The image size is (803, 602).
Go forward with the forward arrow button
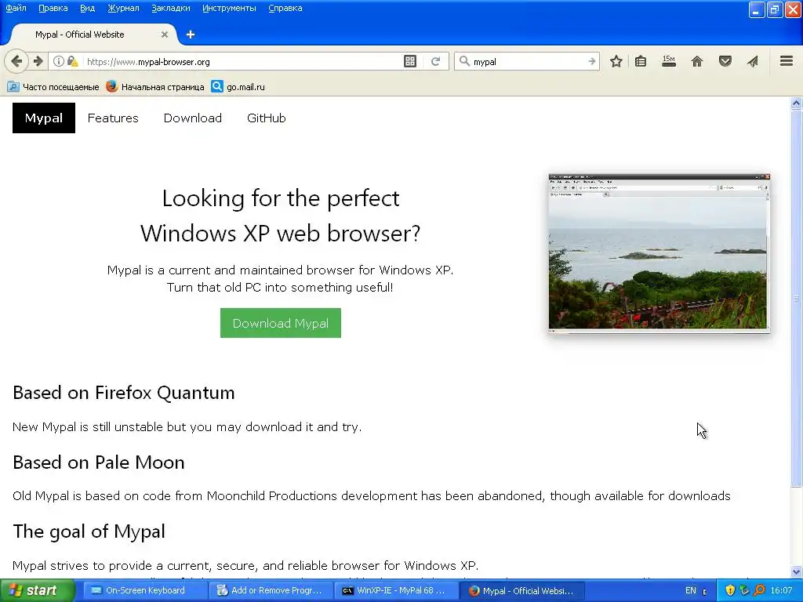(38, 61)
